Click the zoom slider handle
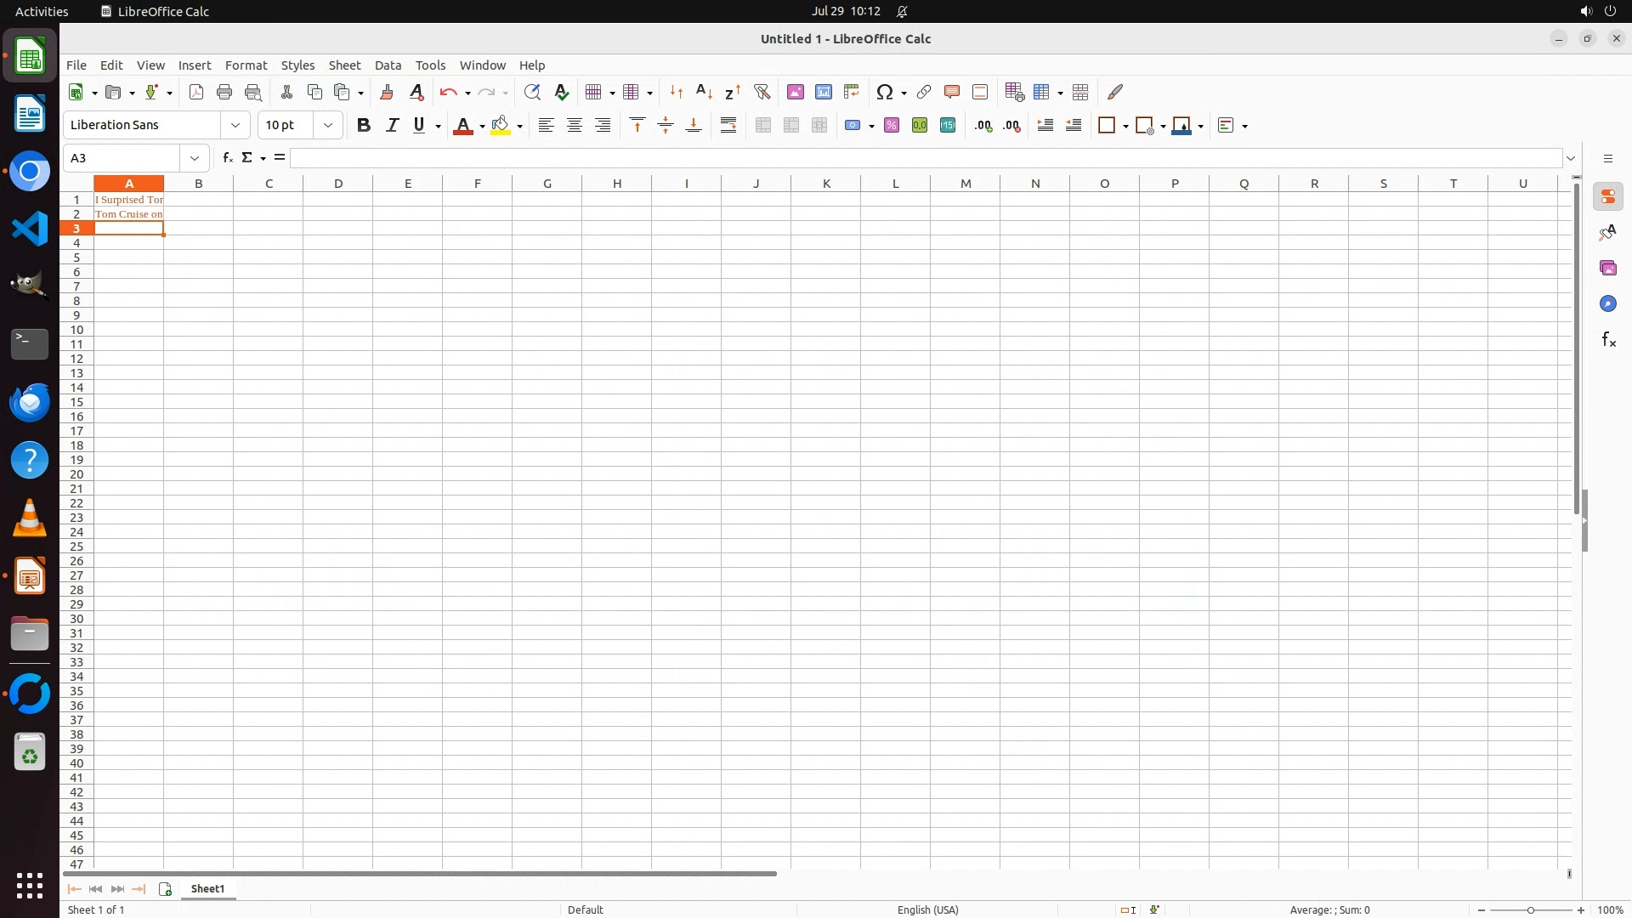Image resolution: width=1632 pixels, height=918 pixels. click(x=1531, y=910)
